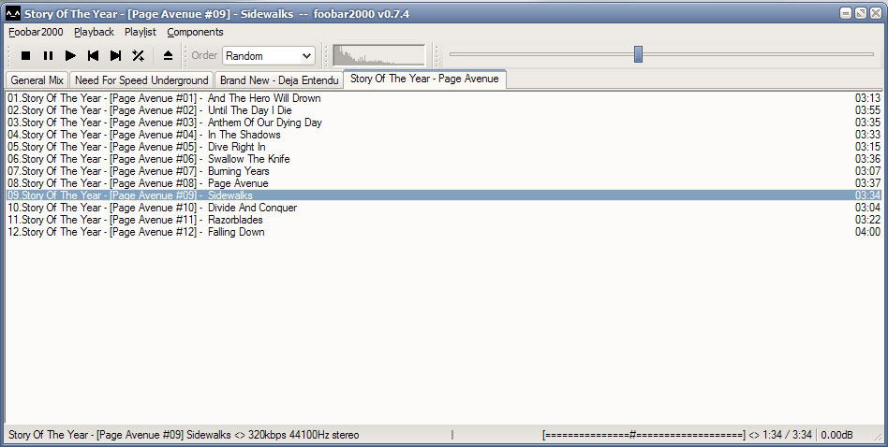Click the foobar2000 app icon in title bar
The image size is (888, 447).
[13, 14]
